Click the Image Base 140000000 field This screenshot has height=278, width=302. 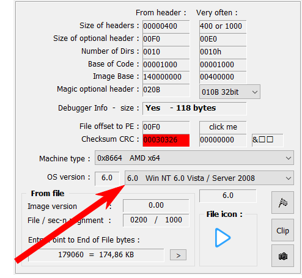pos(166,77)
